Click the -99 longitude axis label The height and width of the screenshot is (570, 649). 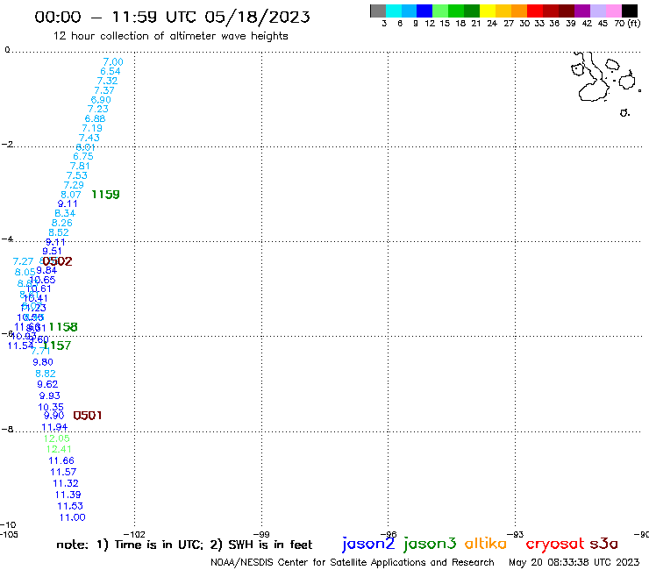(261, 534)
